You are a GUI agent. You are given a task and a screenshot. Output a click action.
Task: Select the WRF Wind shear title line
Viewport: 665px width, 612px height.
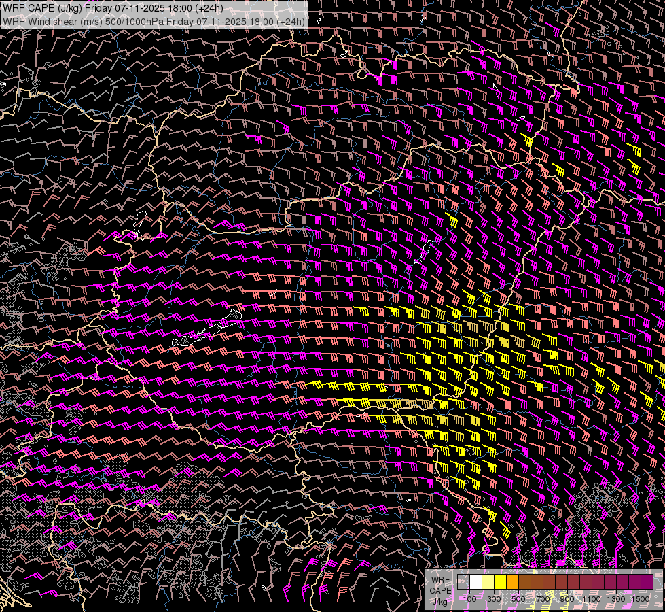(x=153, y=21)
